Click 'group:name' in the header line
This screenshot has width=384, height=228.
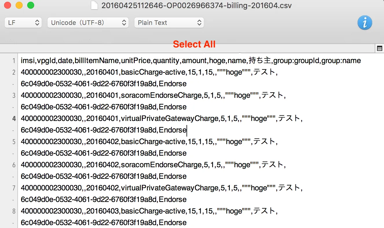coord(341,61)
